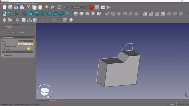Switch to the Start page document tab
Image resolution: width=189 pixels, height=106 pixels.
click(42, 101)
